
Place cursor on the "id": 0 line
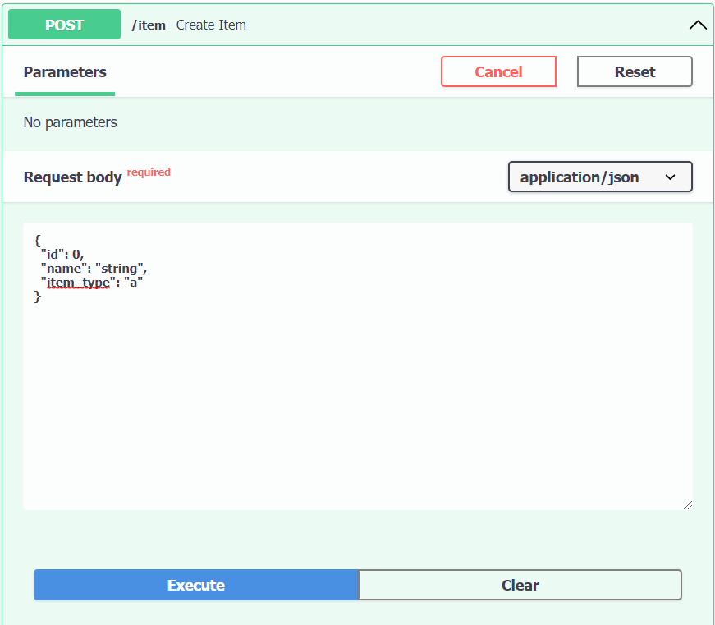(x=62, y=254)
